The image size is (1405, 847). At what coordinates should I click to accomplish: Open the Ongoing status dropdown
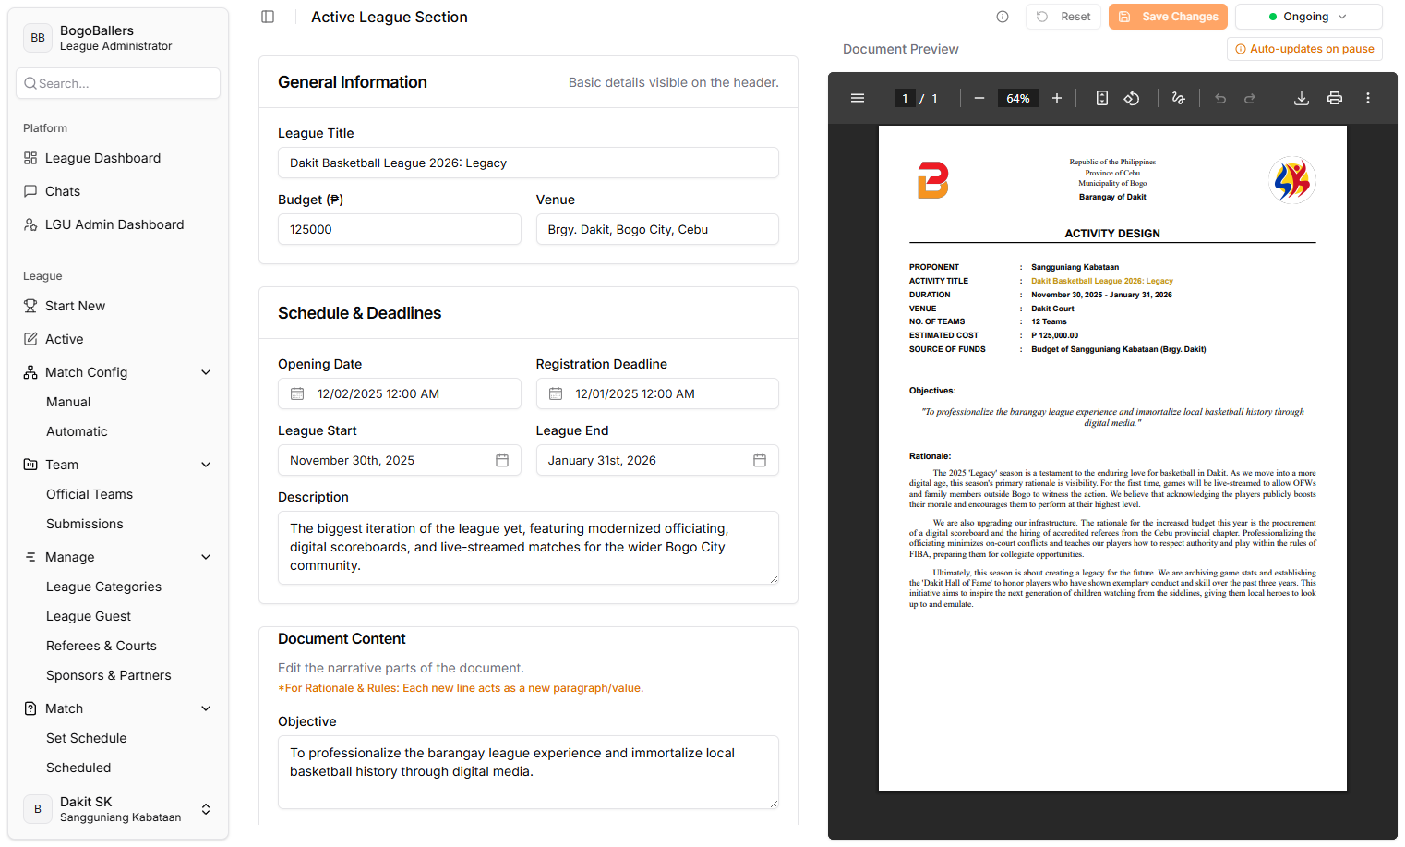(1308, 17)
